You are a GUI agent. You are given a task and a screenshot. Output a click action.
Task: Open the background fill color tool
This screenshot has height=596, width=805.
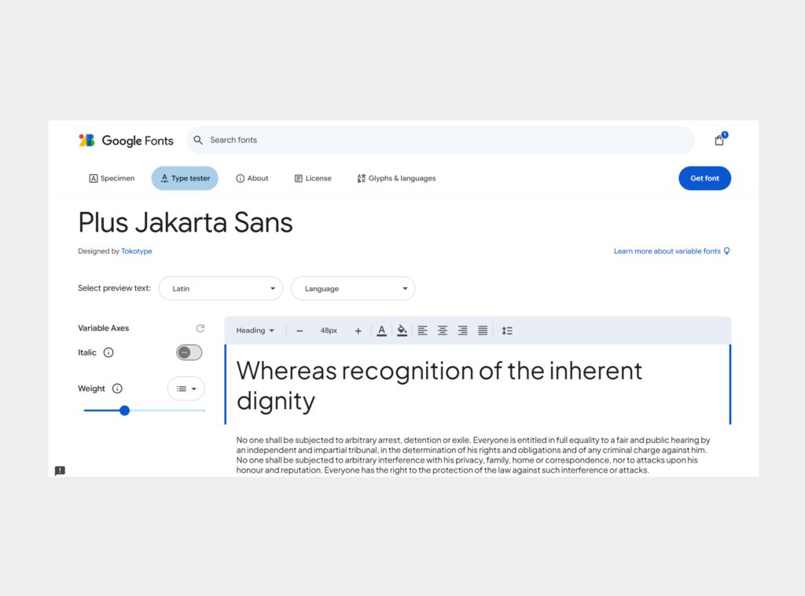tap(402, 331)
